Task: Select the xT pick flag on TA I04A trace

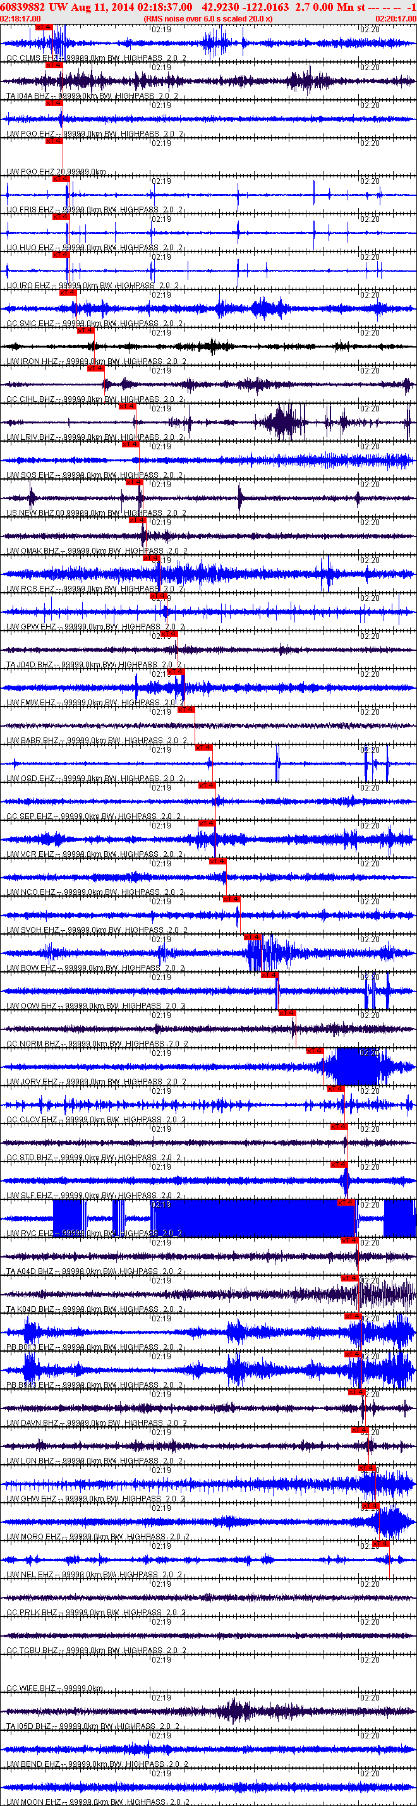Action: point(54,64)
